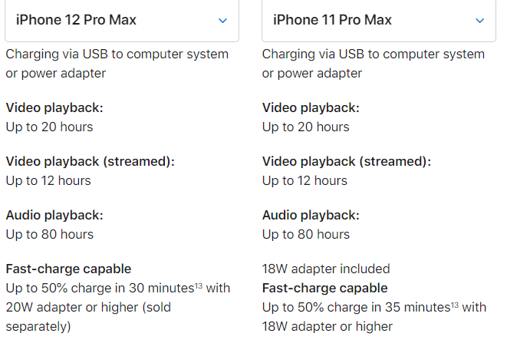
Task: Open footnote 13 in iPhone 11 Pro Max column
Action: click(454, 305)
